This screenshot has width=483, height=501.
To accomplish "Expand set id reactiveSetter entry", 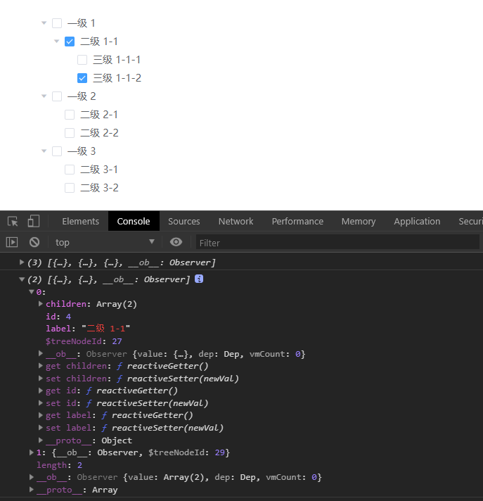I will [41, 402].
